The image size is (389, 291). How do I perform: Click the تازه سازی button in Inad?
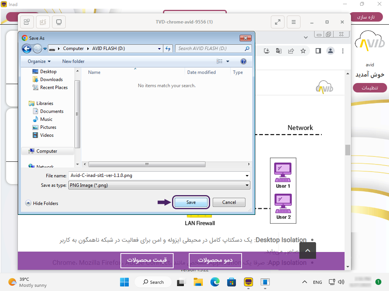[366, 17]
